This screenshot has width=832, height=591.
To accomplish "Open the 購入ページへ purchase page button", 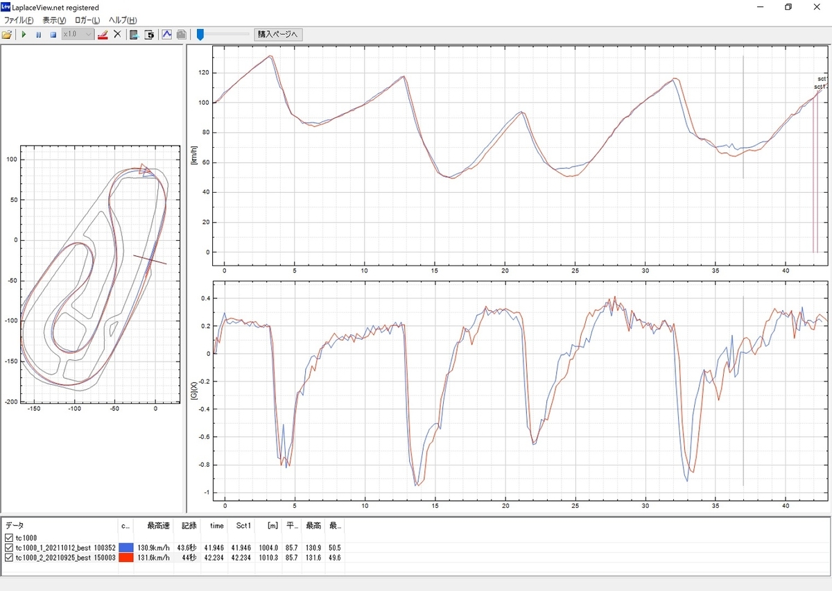I will tap(278, 34).
